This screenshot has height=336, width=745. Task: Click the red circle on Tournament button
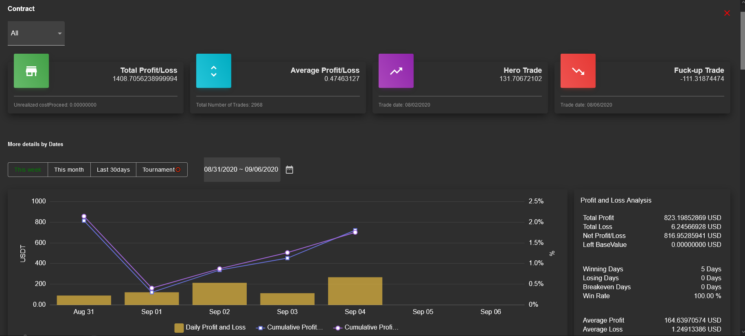[x=178, y=170]
